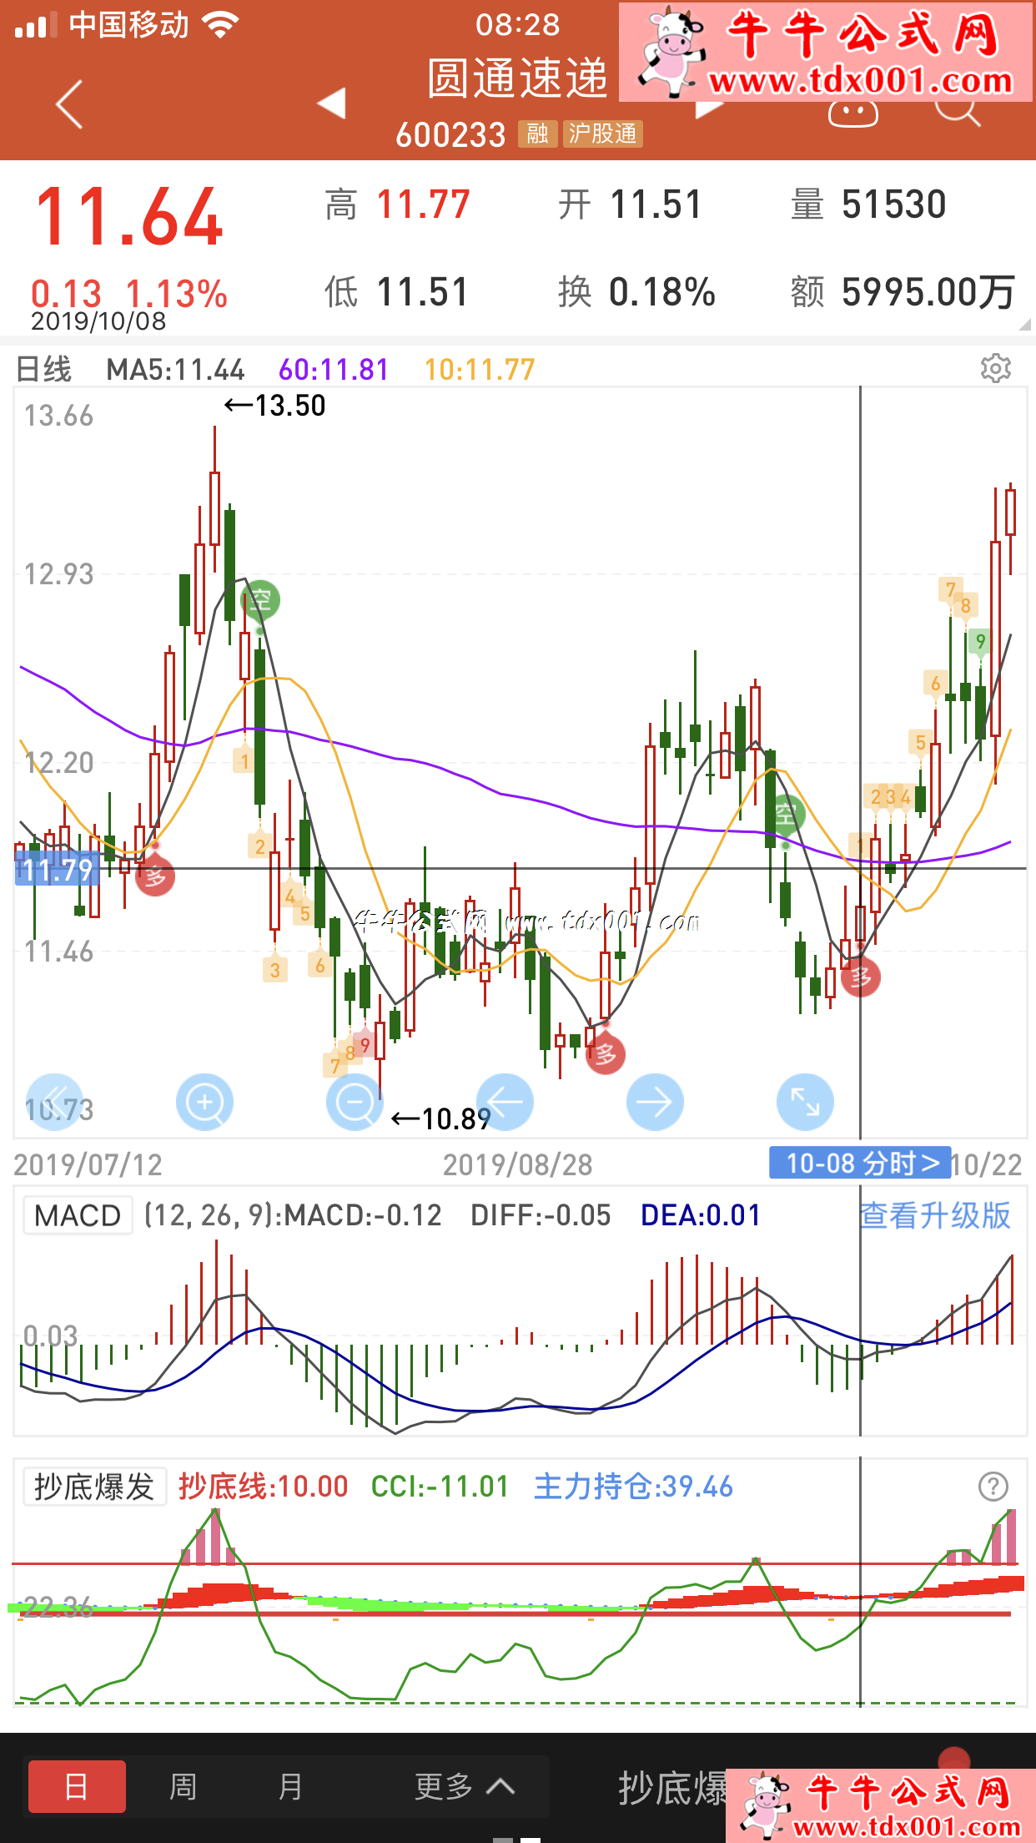Move chart cursor right with arrow button
1036x1843 pixels.
(655, 1102)
